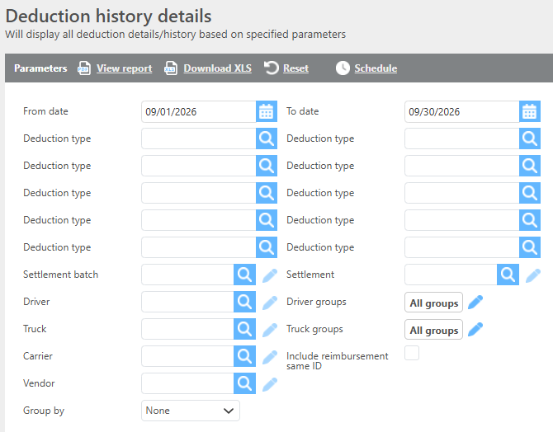The height and width of the screenshot is (432, 553).
Task: Click the pencil icon beside the Settlement field
Action: tap(533, 275)
